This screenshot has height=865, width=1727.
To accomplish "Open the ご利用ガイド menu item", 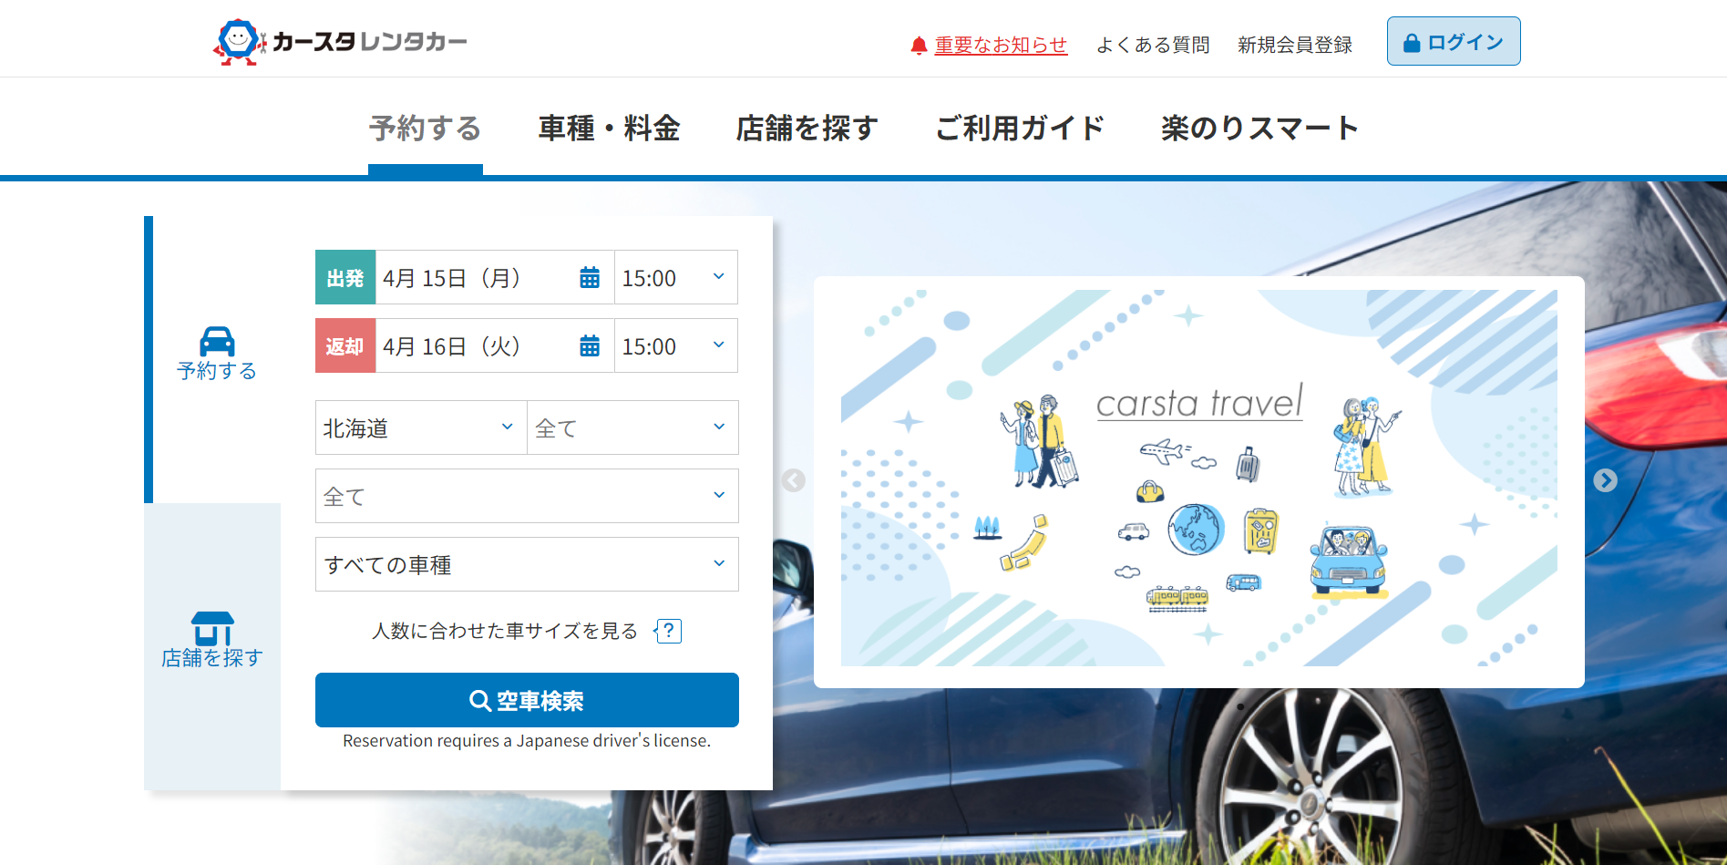I will [1020, 129].
